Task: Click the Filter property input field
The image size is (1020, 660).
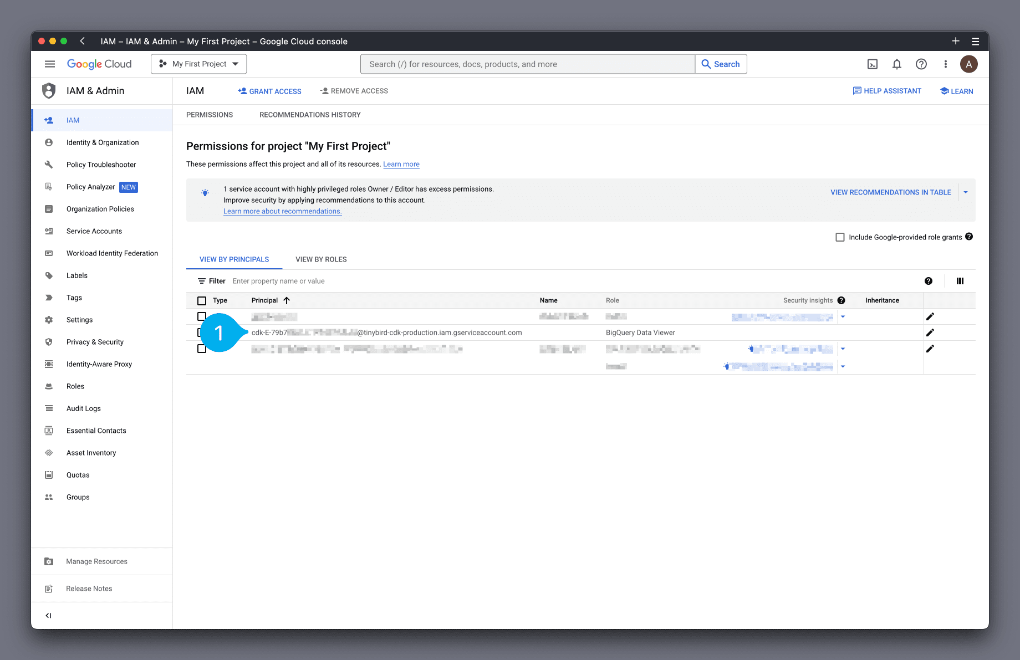Action: (x=388, y=282)
